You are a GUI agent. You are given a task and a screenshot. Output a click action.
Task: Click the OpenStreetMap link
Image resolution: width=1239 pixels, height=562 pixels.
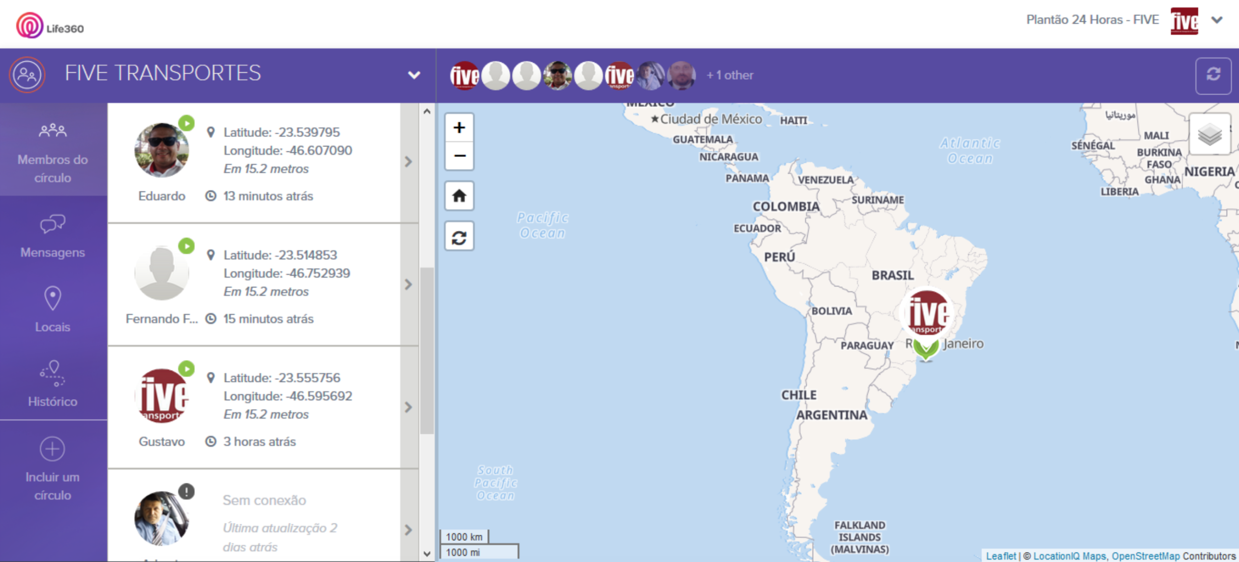coord(1145,556)
